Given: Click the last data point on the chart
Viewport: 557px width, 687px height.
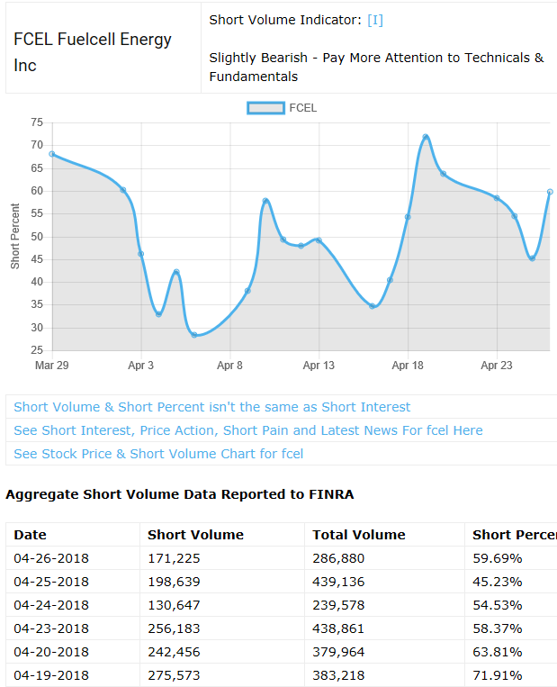Looking at the screenshot, I should click(550, 192).
